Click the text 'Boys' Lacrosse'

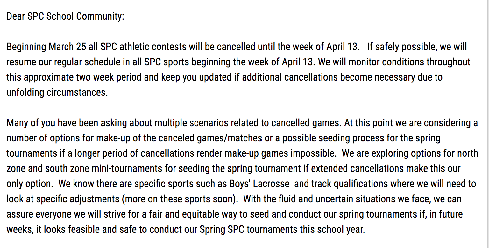pyautogui.click(x=259, y=184)
